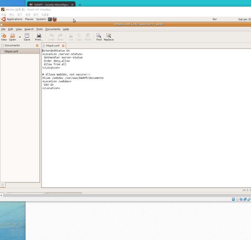Open the gedit Documents menu
Image resolution: width=251 pixels, height=240 pixels.
(53, 29)
